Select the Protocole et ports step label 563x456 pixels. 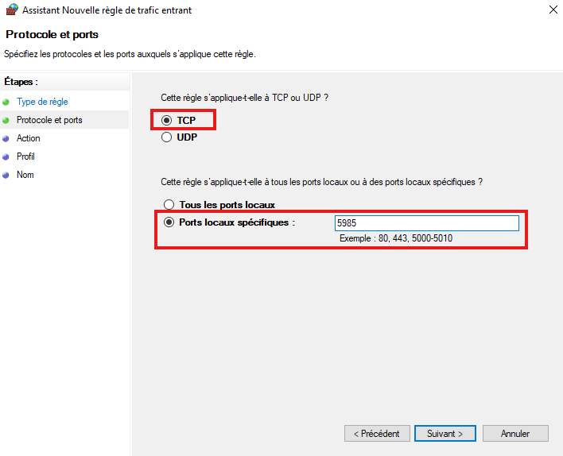point(49,120)
